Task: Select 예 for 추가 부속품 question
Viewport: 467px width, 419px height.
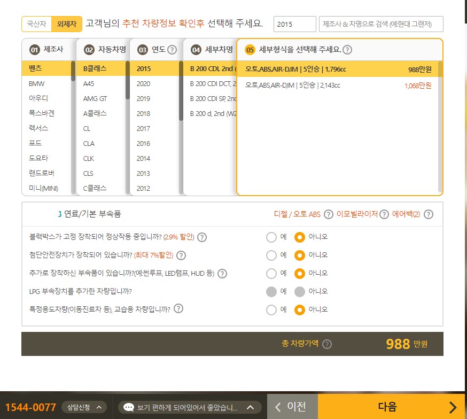Action: coord(271,274)
